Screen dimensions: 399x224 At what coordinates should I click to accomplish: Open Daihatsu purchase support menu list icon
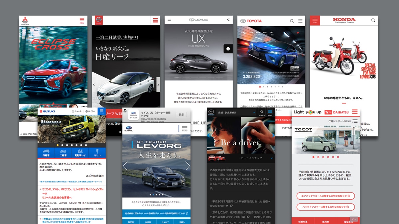(355, 121)
